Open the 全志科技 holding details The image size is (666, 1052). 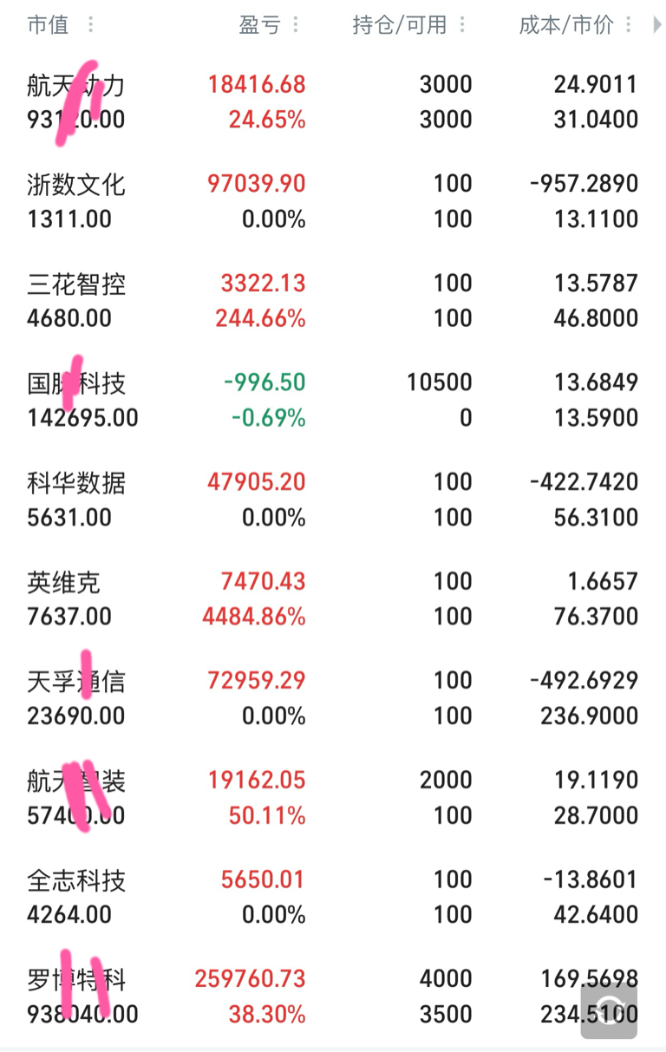[x=333, y=898]
